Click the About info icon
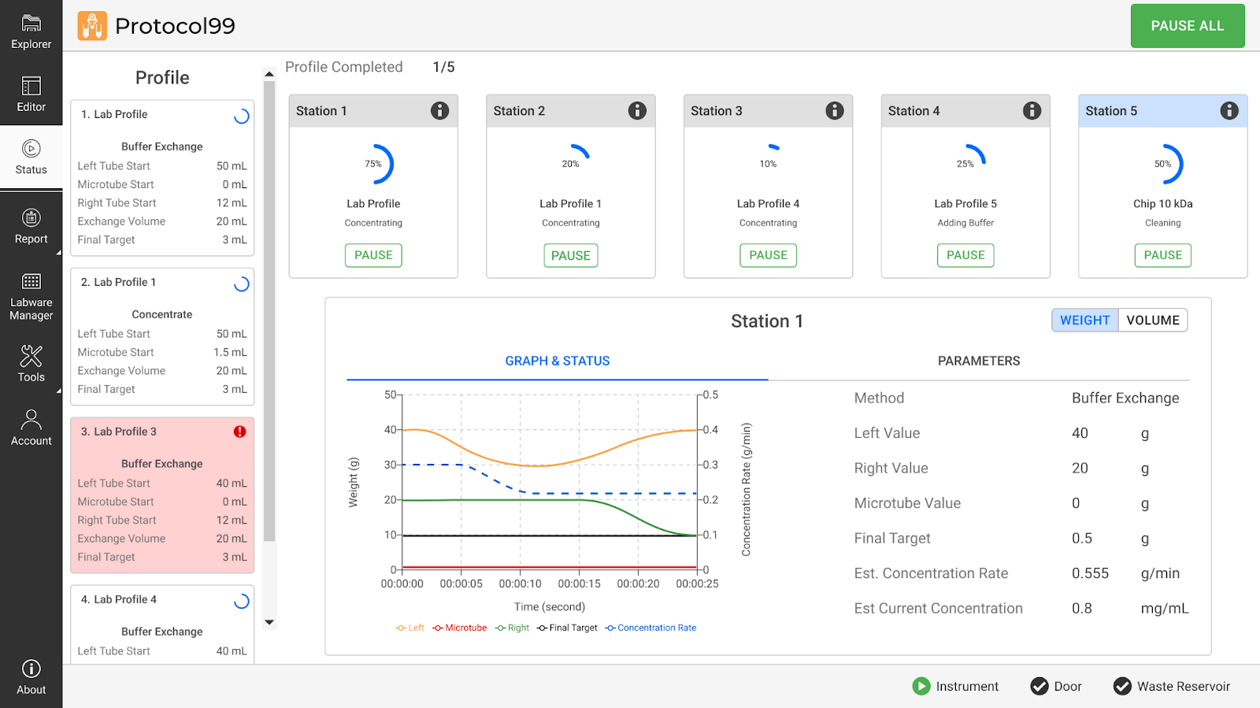 31,669
